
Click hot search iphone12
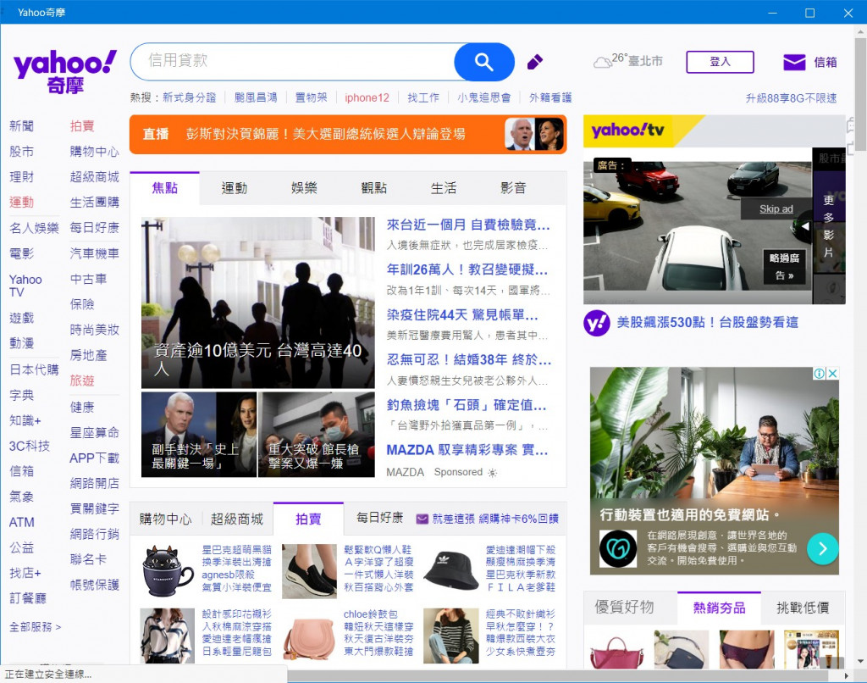367,98
